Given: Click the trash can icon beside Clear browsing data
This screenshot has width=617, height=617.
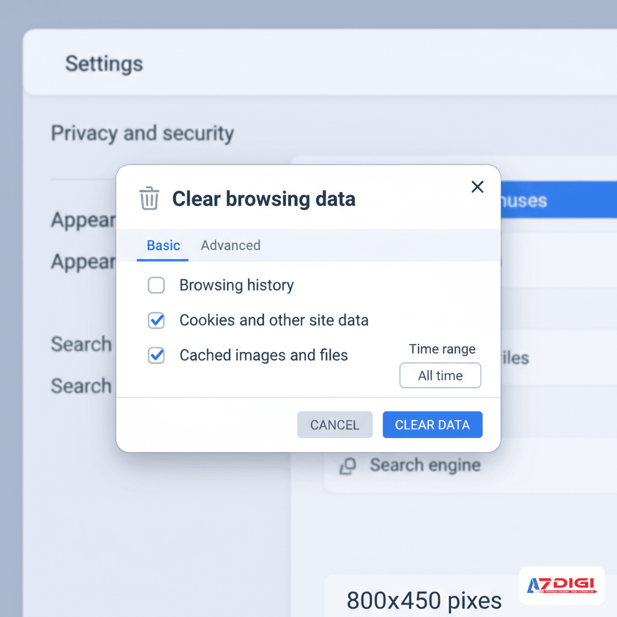Looking at the screenshot, I should (149, 198).
